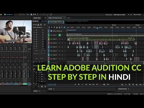Save effects rack as a preset
The width and height of the screenshot is (144, 108).
click(38, 25)
